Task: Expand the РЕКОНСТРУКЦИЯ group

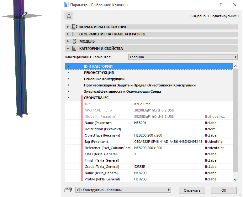Action: point(68,73)
